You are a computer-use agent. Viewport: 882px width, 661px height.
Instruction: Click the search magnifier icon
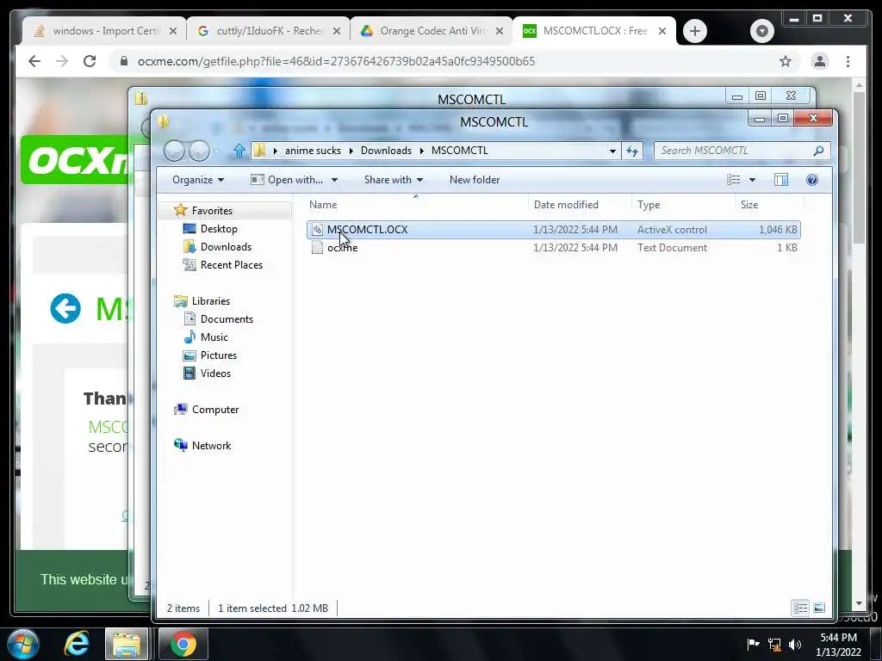818,151
